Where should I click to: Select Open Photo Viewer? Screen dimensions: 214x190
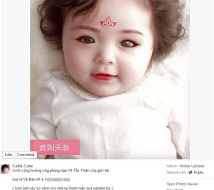[x=182, y=184]
